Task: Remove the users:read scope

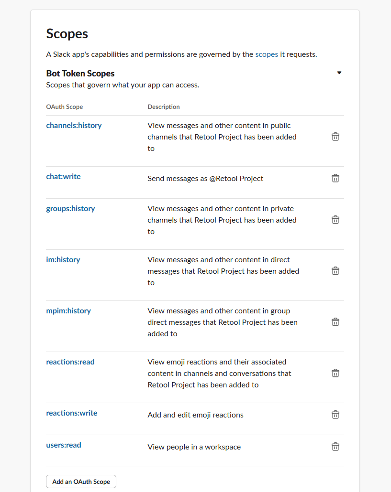Action: (335, 447)
